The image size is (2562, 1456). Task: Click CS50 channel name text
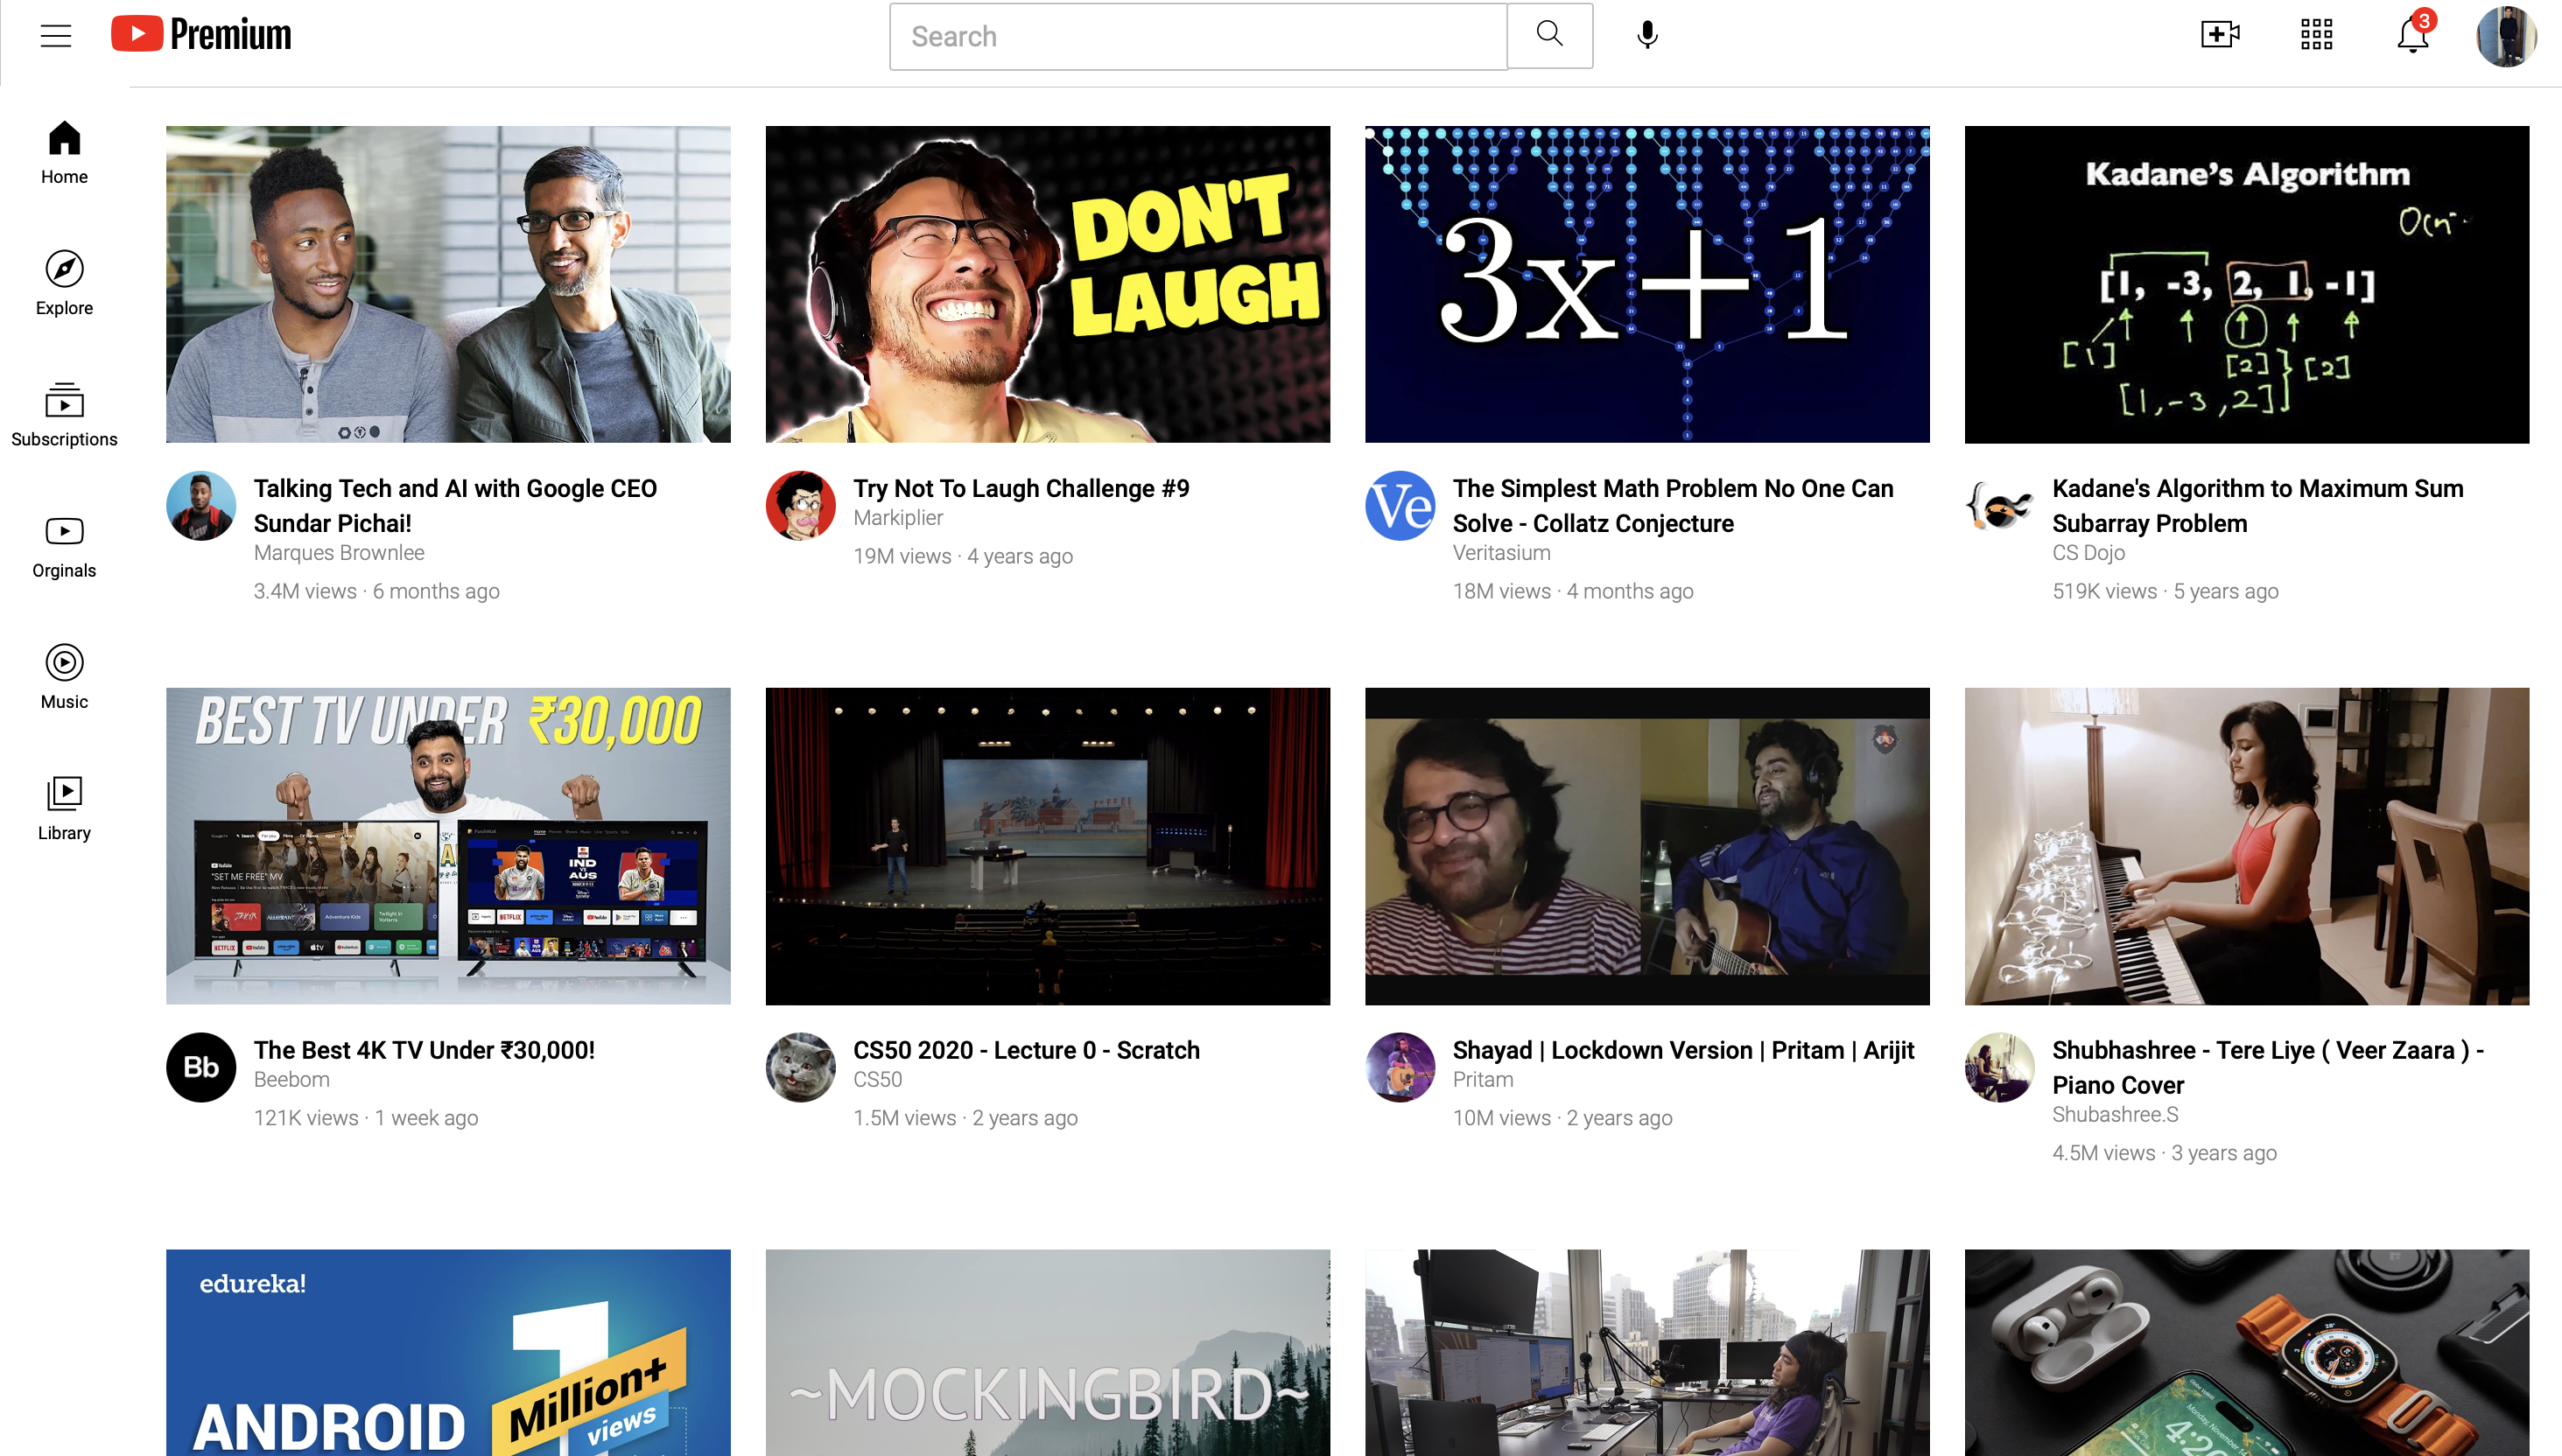tap(877, 1079)
